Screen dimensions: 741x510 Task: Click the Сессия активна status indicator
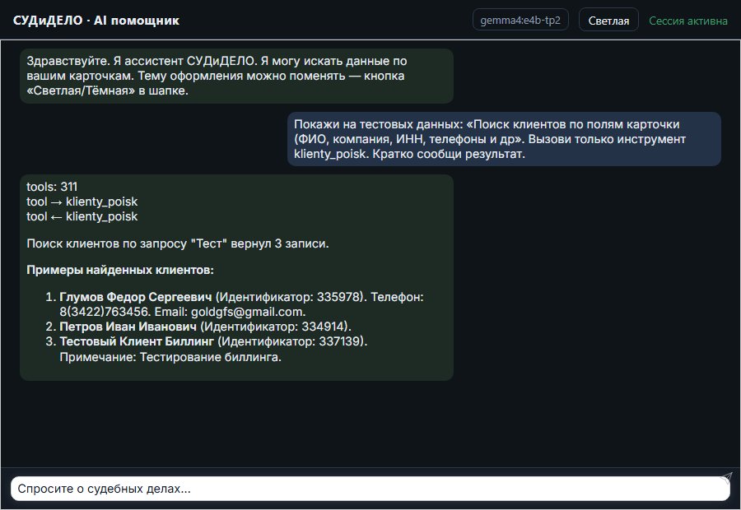688,21
